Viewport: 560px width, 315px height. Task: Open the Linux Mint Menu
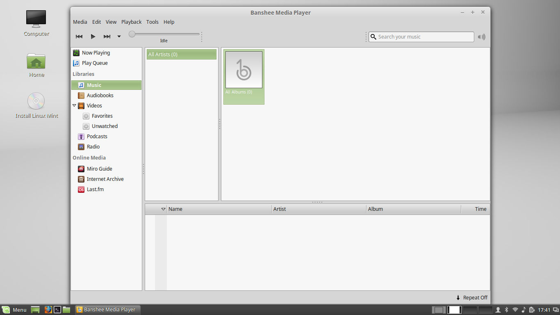(x=14, y=310)
